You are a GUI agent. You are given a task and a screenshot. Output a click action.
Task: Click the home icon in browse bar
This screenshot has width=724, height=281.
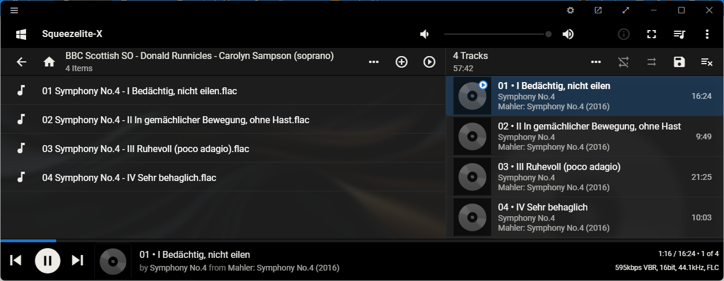pos(49,62)
